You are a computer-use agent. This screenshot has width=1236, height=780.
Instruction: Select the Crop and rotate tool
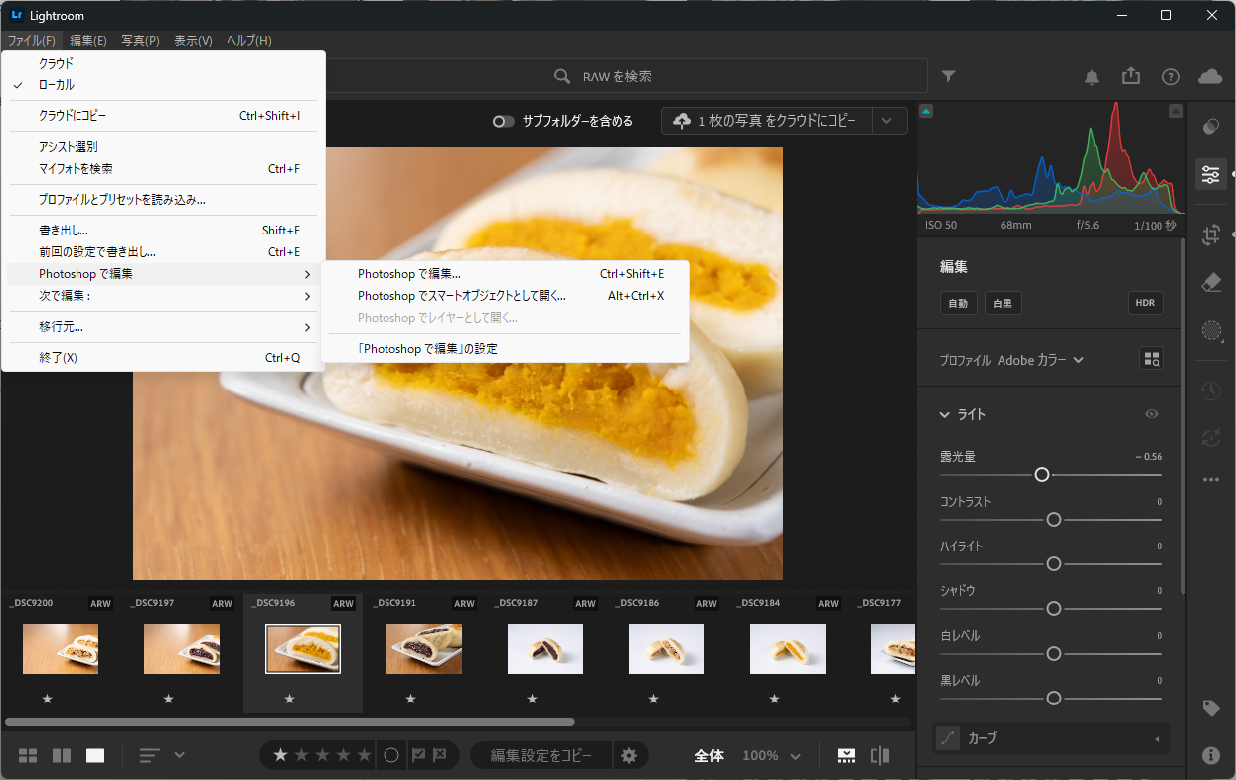click(1210, 235)
